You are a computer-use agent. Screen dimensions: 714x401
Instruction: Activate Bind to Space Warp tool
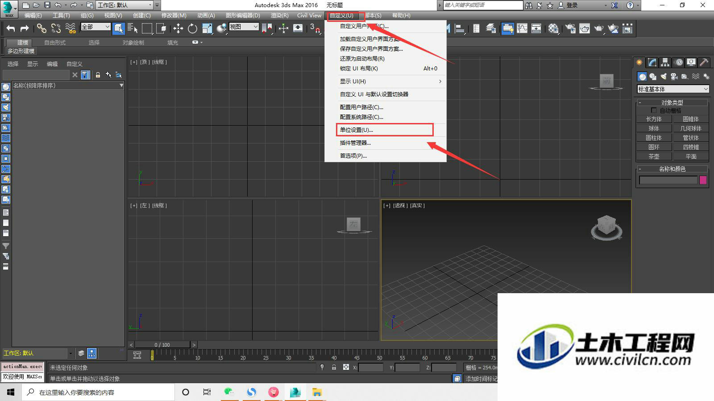click(71, 29)
